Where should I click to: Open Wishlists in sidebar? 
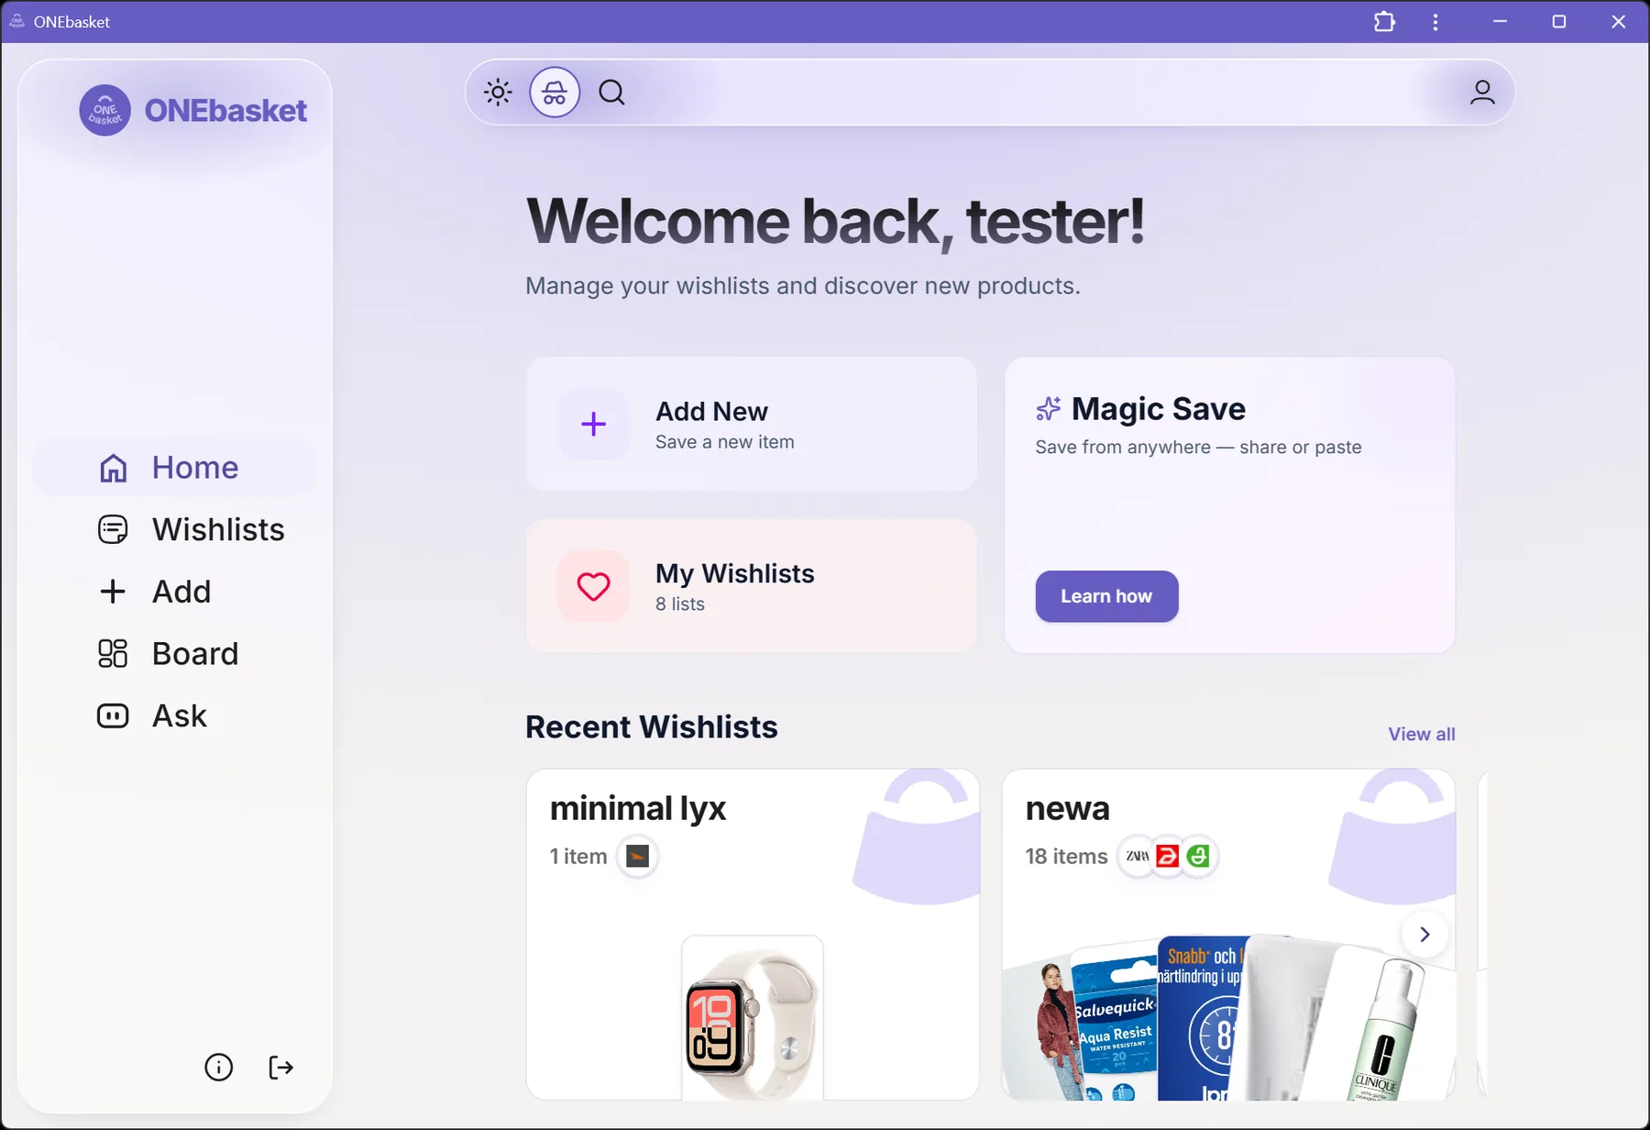click(x=174, y=530)
